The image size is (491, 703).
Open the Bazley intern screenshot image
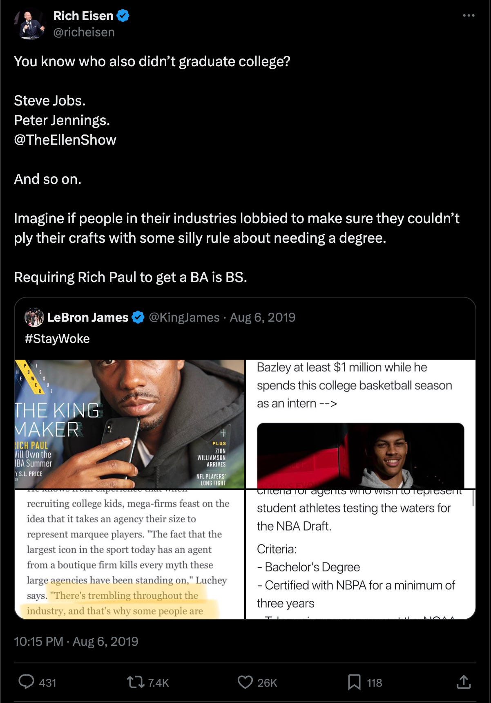[361, 424]
